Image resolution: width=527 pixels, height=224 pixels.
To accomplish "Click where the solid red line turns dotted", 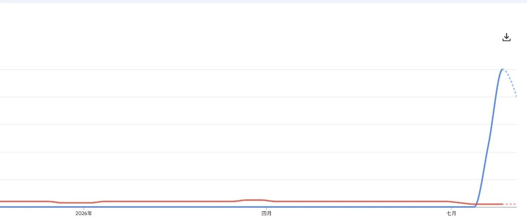I will [x=503, y=204].
